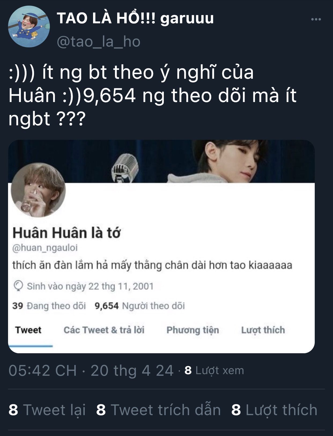Open the author's sailor cartoon avatar

29,27
